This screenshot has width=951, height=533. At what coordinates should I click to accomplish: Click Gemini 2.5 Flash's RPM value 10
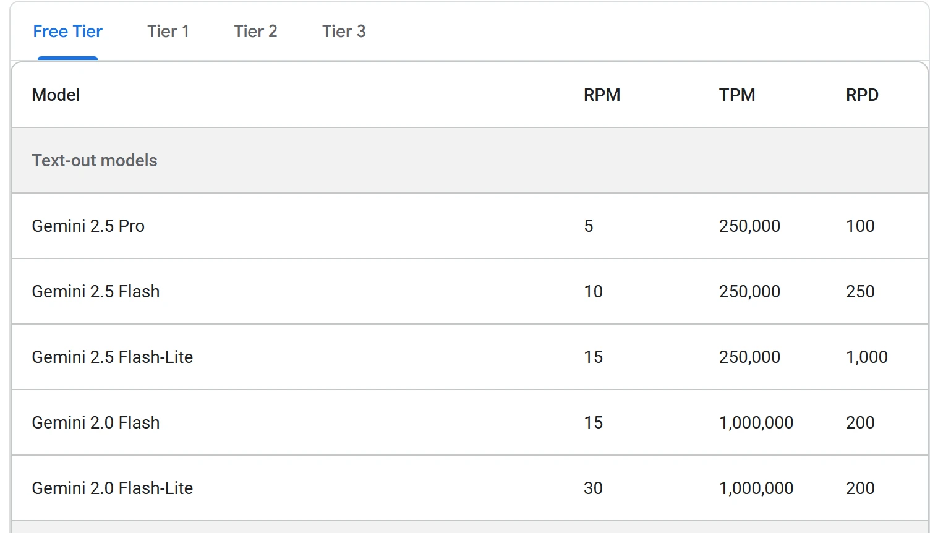(593, 291)
